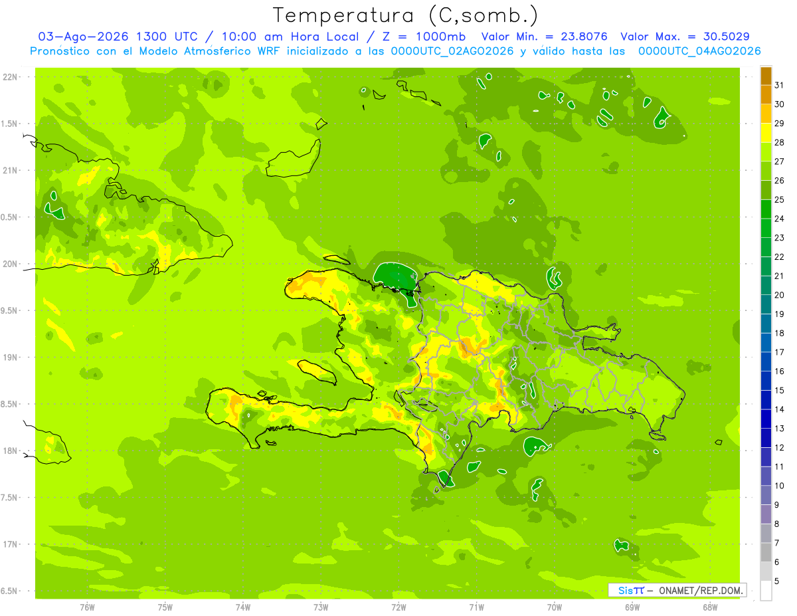Click the 18N latitude label
This screenshot has width=797, height=616.
point(11,451)
